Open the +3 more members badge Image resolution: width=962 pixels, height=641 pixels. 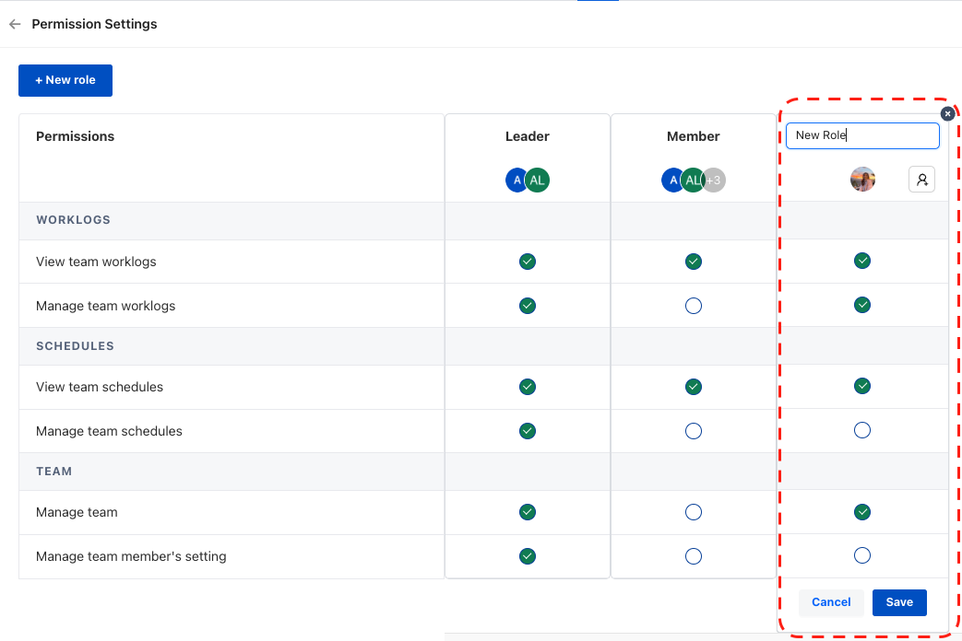click(714, 181)
